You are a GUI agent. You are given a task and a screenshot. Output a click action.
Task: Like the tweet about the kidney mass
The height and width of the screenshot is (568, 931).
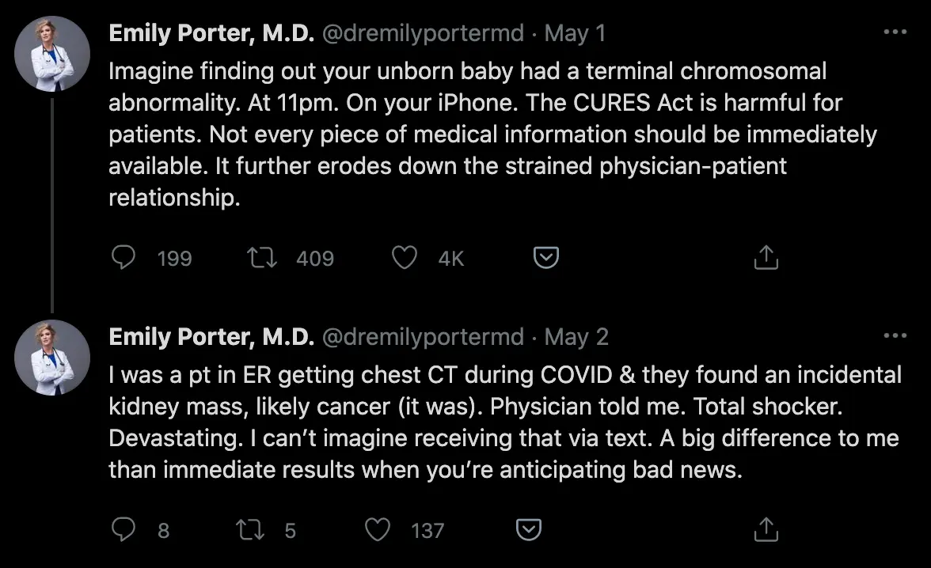coord(378,529)
